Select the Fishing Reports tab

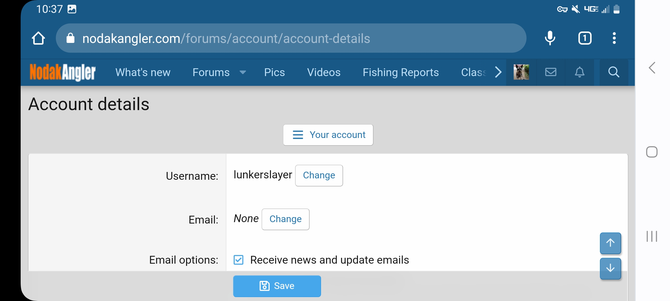click(401, 72)
